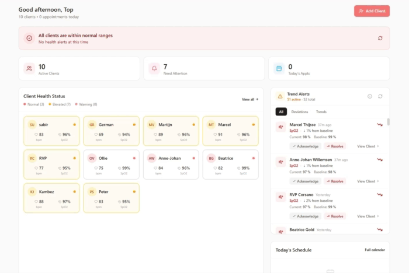Screen dimensions: 409x273
Task: Click the Active Clients people icon
Action: (x=29, y=69)
